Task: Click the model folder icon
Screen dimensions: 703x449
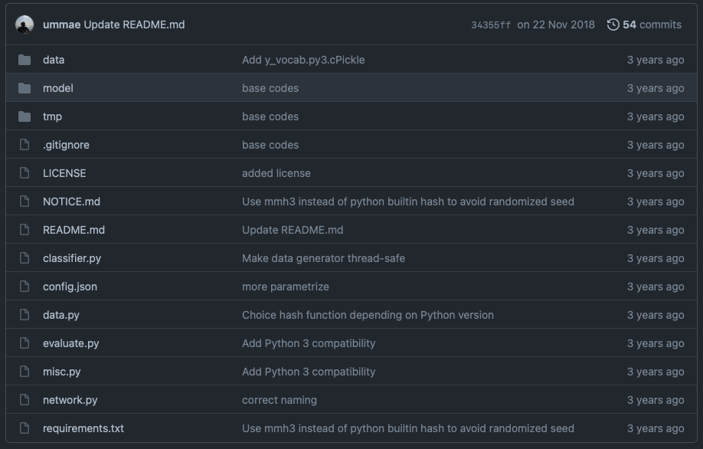Action: (x=25, y=88)
